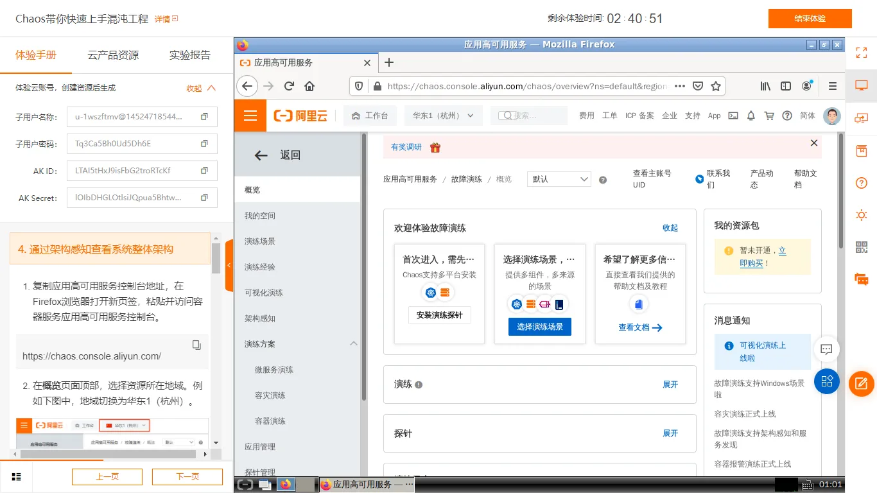The height and width of the screenshot is (493, 877).
Task: Go to Firefox home page icon
Action: click(309, 86)
